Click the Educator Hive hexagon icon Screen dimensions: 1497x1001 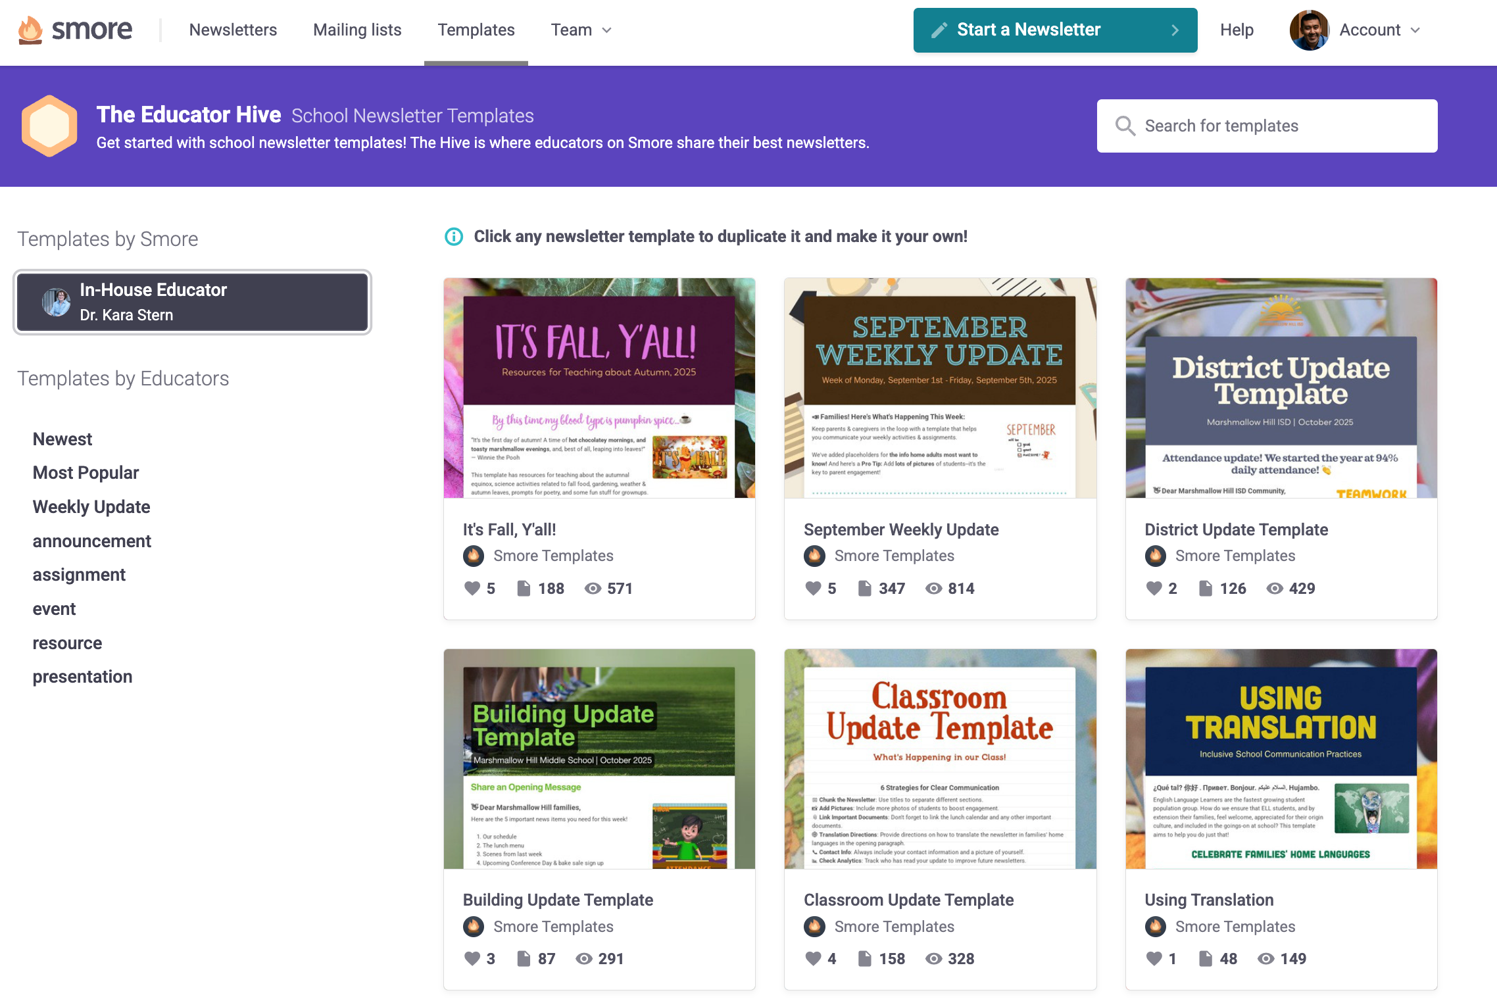pos(49,126)
